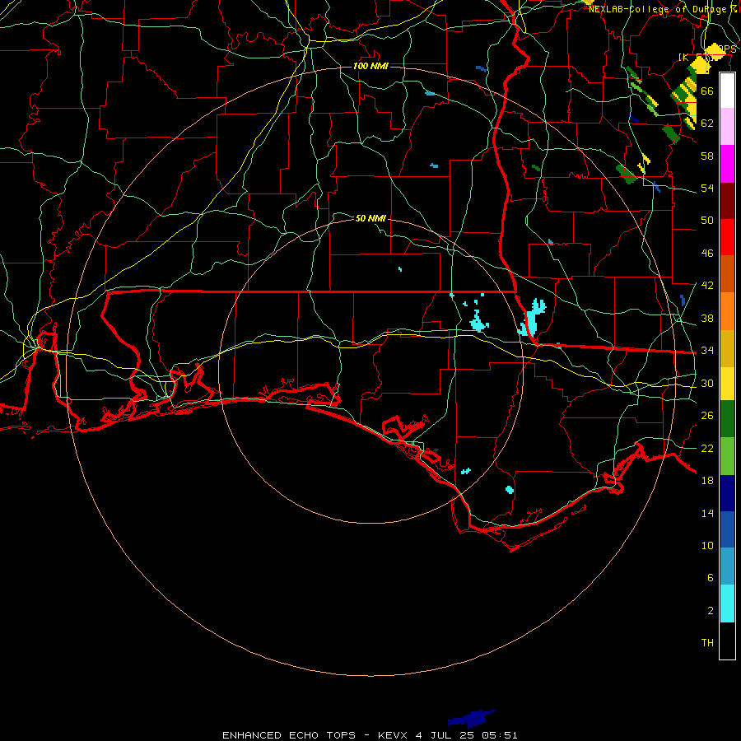Click the light green legend swatch

pyautogui.click(x=727, y=456)
